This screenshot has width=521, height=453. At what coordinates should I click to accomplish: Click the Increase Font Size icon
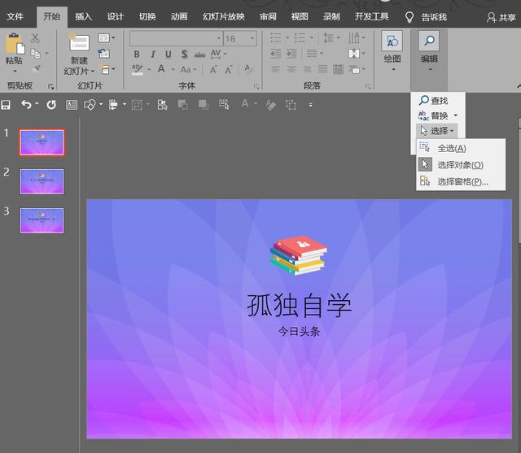pos(213,69)
